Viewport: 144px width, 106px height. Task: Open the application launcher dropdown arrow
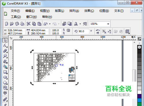80,24
